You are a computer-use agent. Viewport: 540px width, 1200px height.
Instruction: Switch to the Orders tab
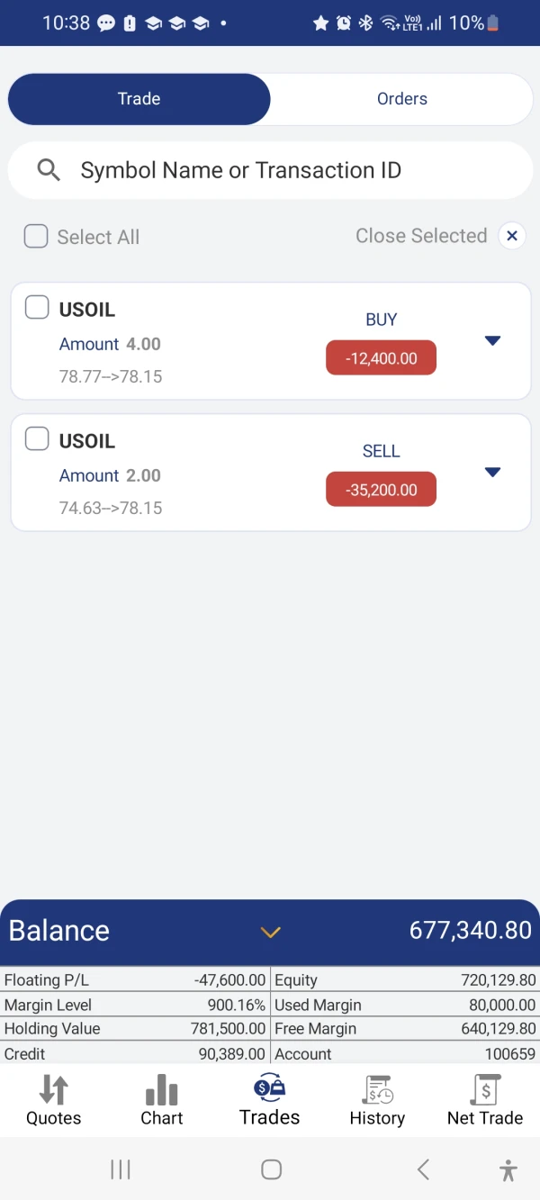(401, 99)
